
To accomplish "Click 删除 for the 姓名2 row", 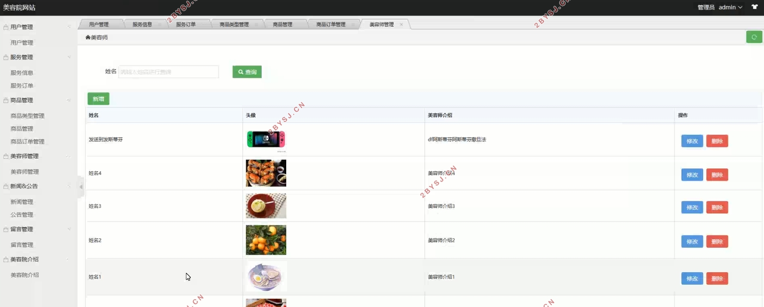I will (x=717, y=241).
